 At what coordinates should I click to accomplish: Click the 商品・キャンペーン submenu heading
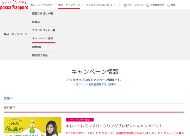[16, 34]
